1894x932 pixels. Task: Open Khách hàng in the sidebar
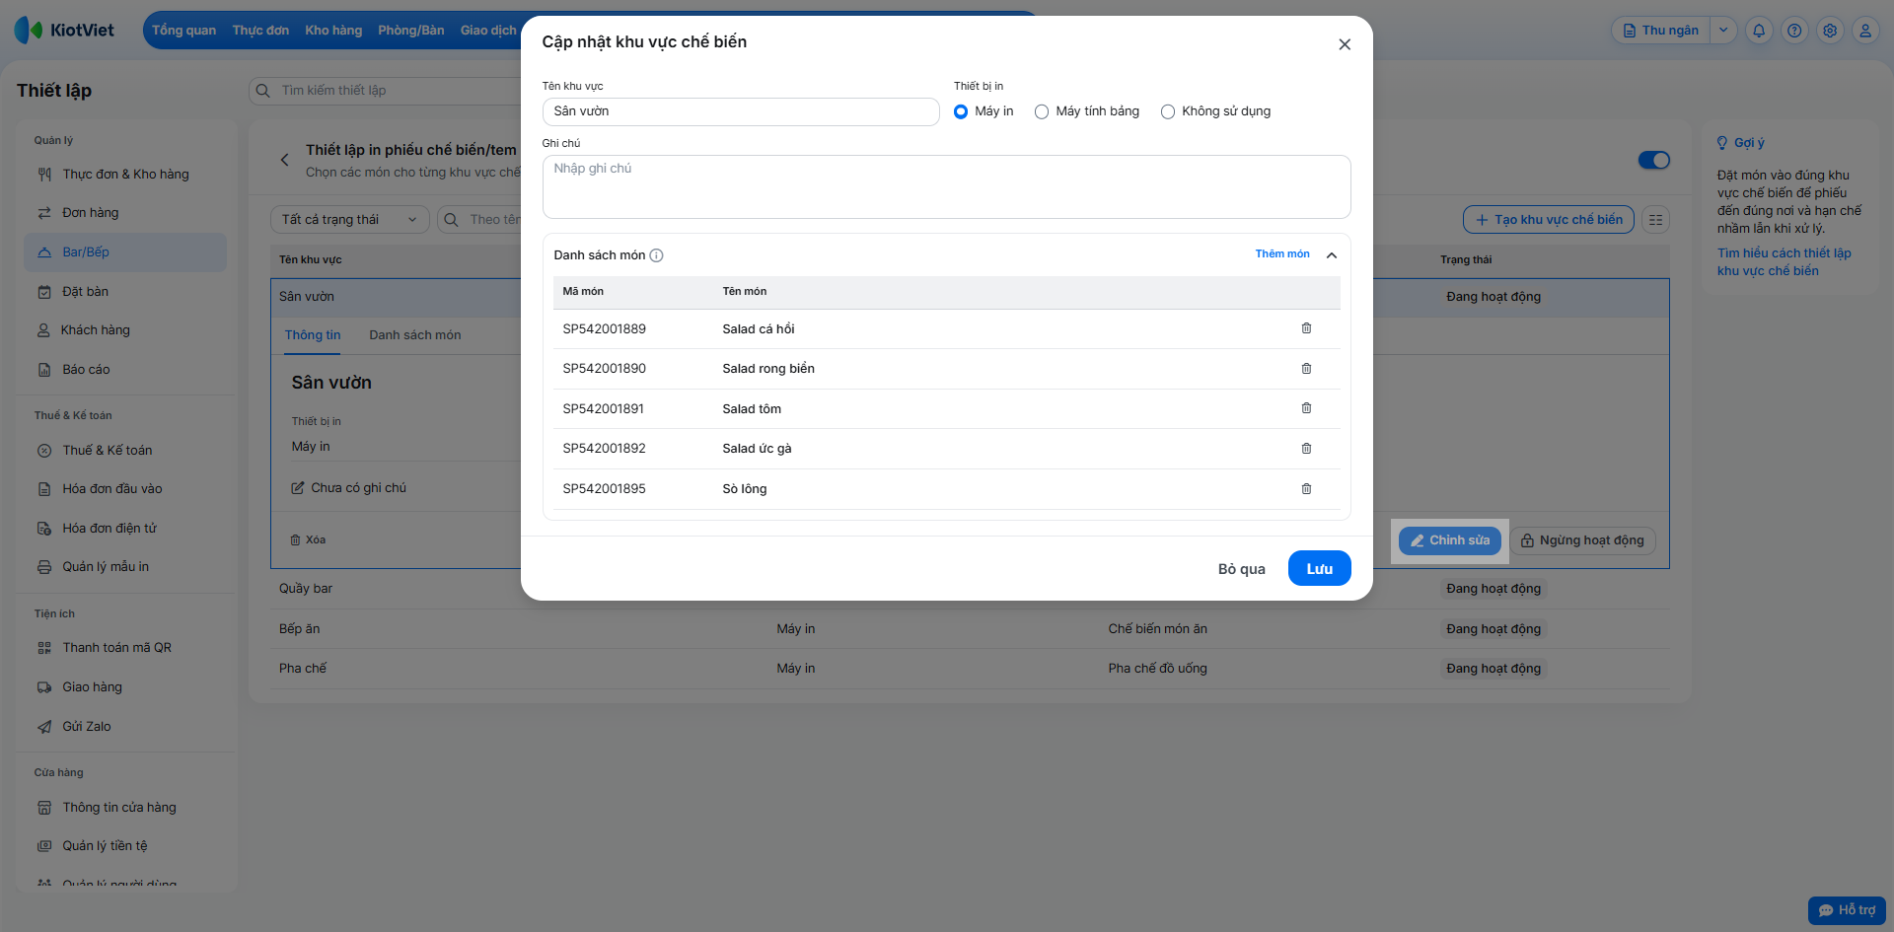pos(125,330)
